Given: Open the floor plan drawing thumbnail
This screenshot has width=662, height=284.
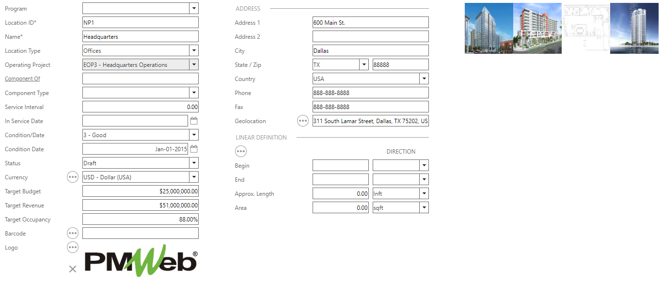Looking at the screenshot, I should click(585, 28).
